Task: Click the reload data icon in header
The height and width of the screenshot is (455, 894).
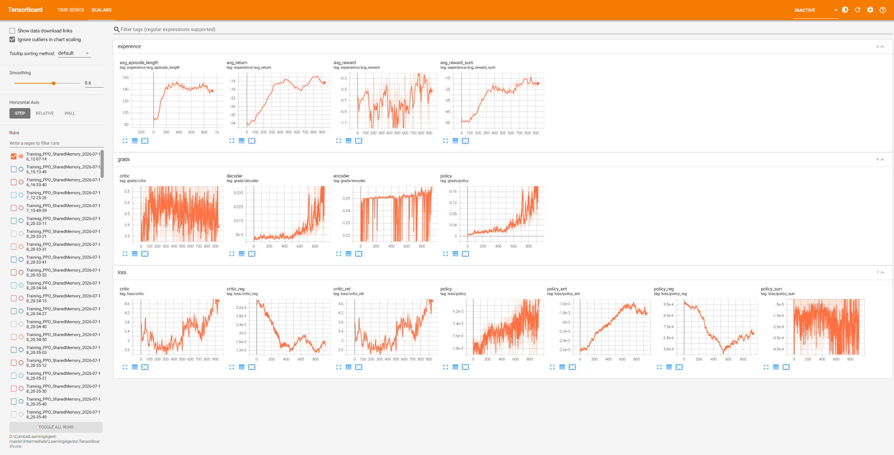Action: coord(857,10)
